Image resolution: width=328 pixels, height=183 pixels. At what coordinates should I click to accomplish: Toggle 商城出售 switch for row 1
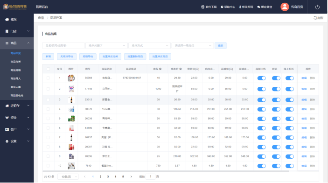261,78
